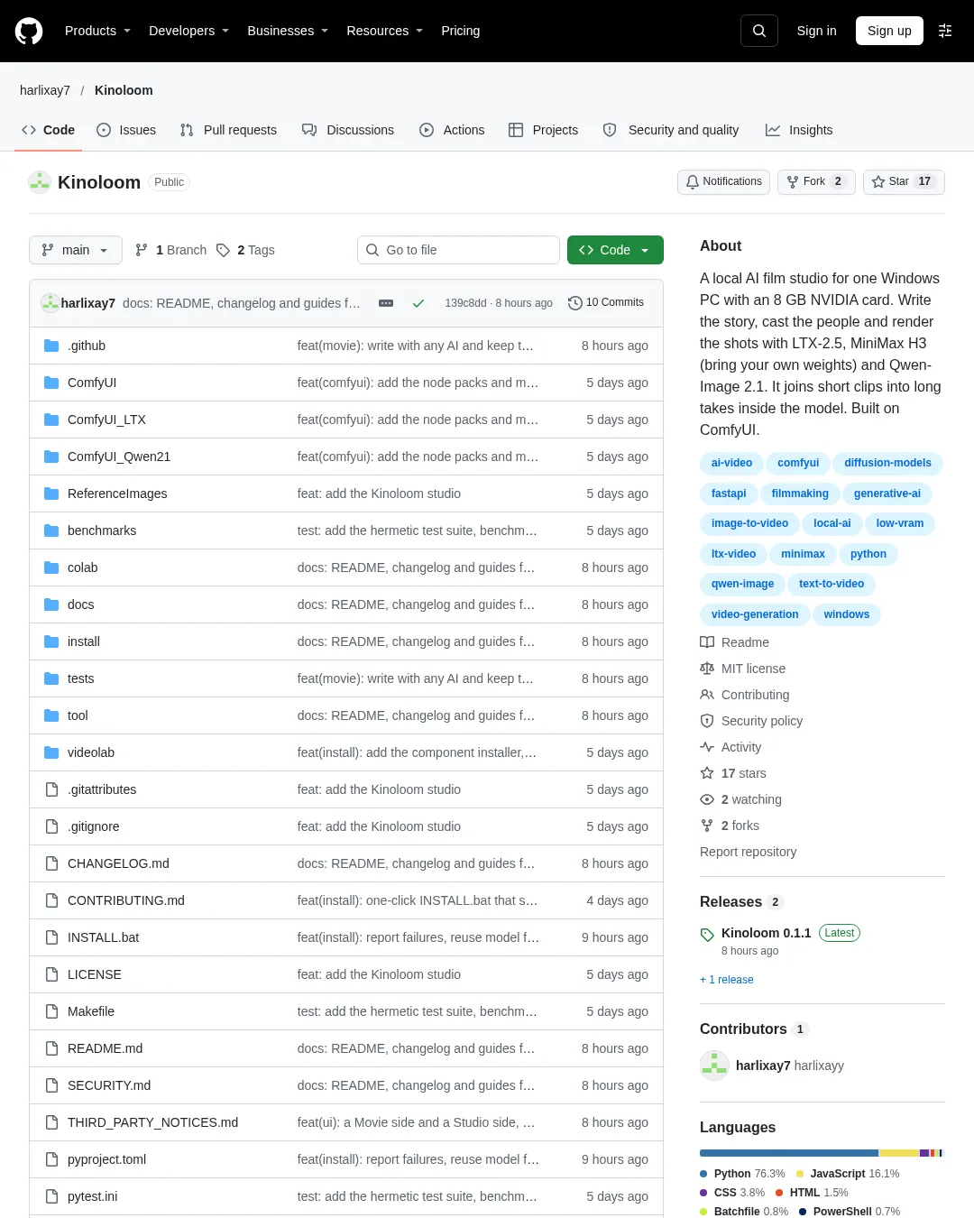Expand the Developers menu
This screenshot has height=1218, width=974.
tap(188, 31)
